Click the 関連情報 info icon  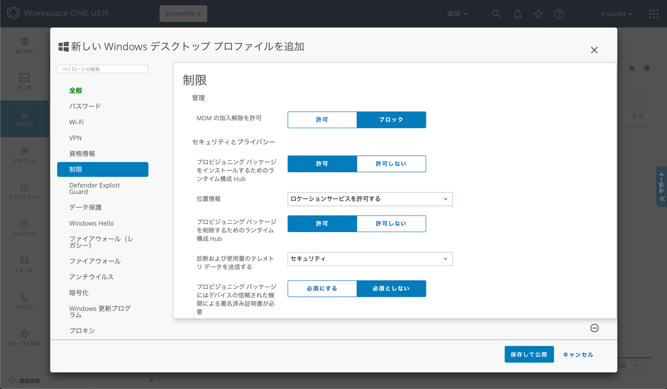(x=12, y=381)
